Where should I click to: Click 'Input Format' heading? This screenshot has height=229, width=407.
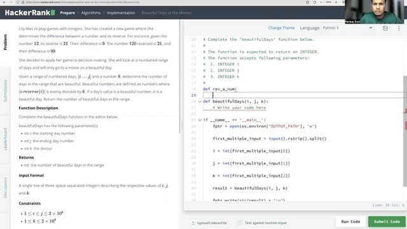(x=31, y=176)
